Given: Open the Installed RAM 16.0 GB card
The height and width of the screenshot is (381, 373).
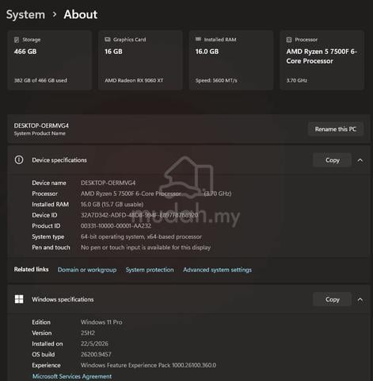Looking at the screenshot, I should tap(231, 60).
